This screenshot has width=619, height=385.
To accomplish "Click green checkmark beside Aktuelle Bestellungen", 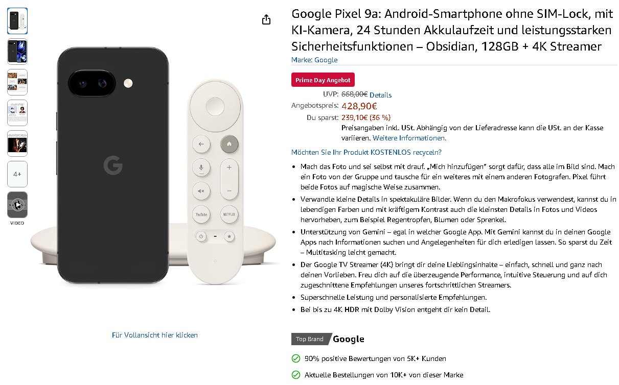I will (x=295, y=375).
